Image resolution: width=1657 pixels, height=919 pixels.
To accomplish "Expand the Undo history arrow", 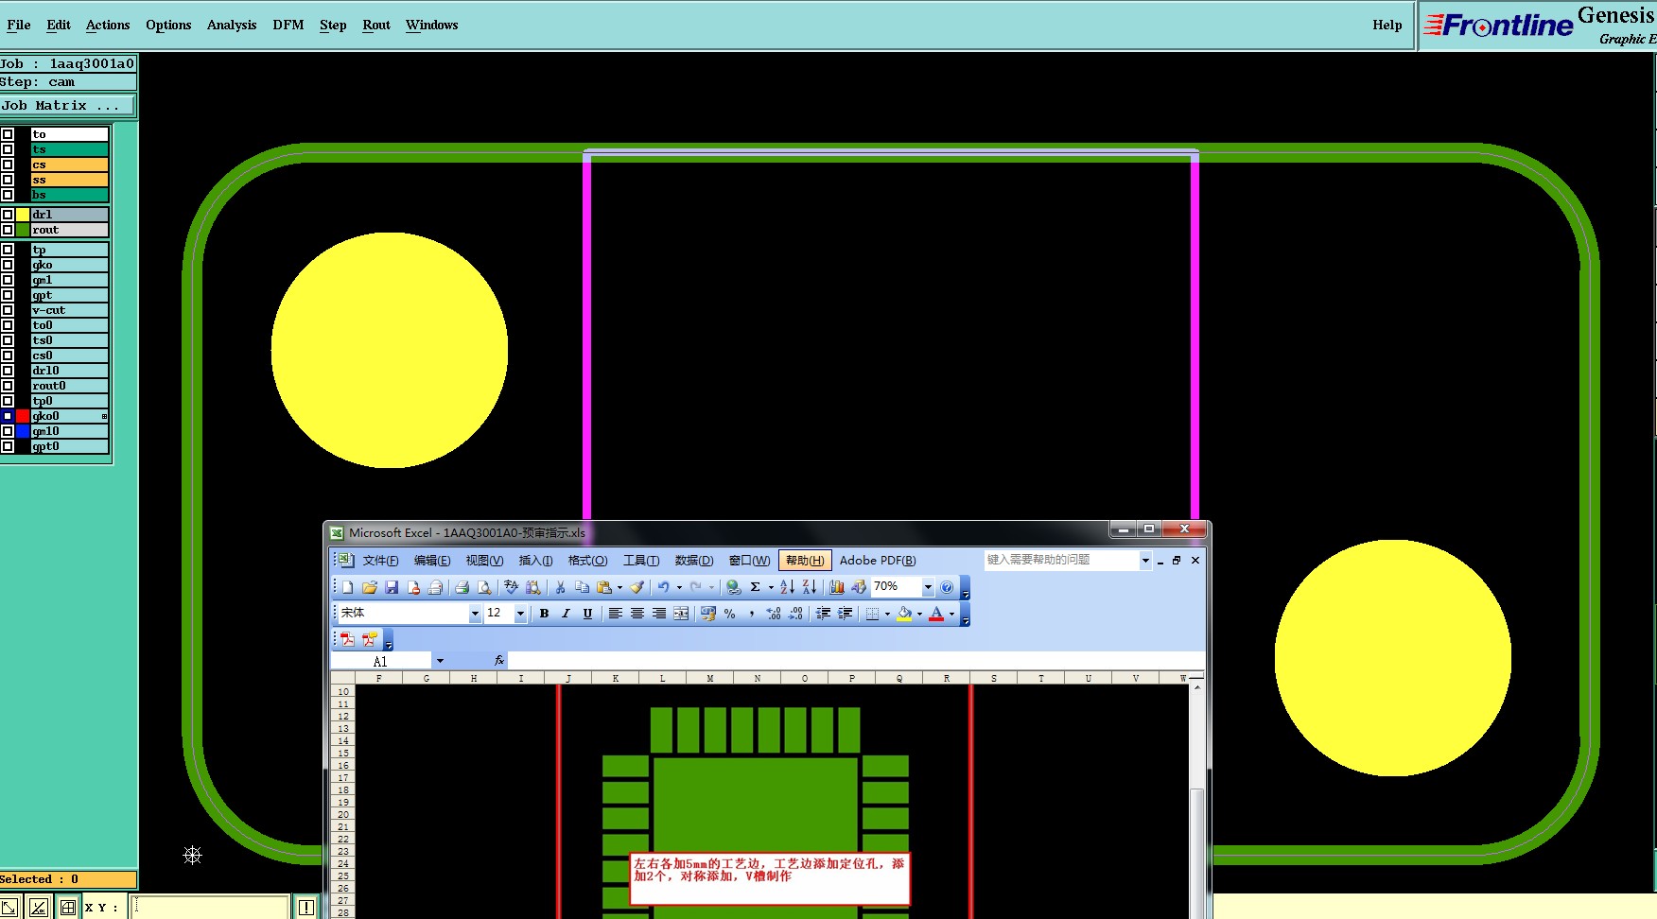I will click(x=679, y=587).
